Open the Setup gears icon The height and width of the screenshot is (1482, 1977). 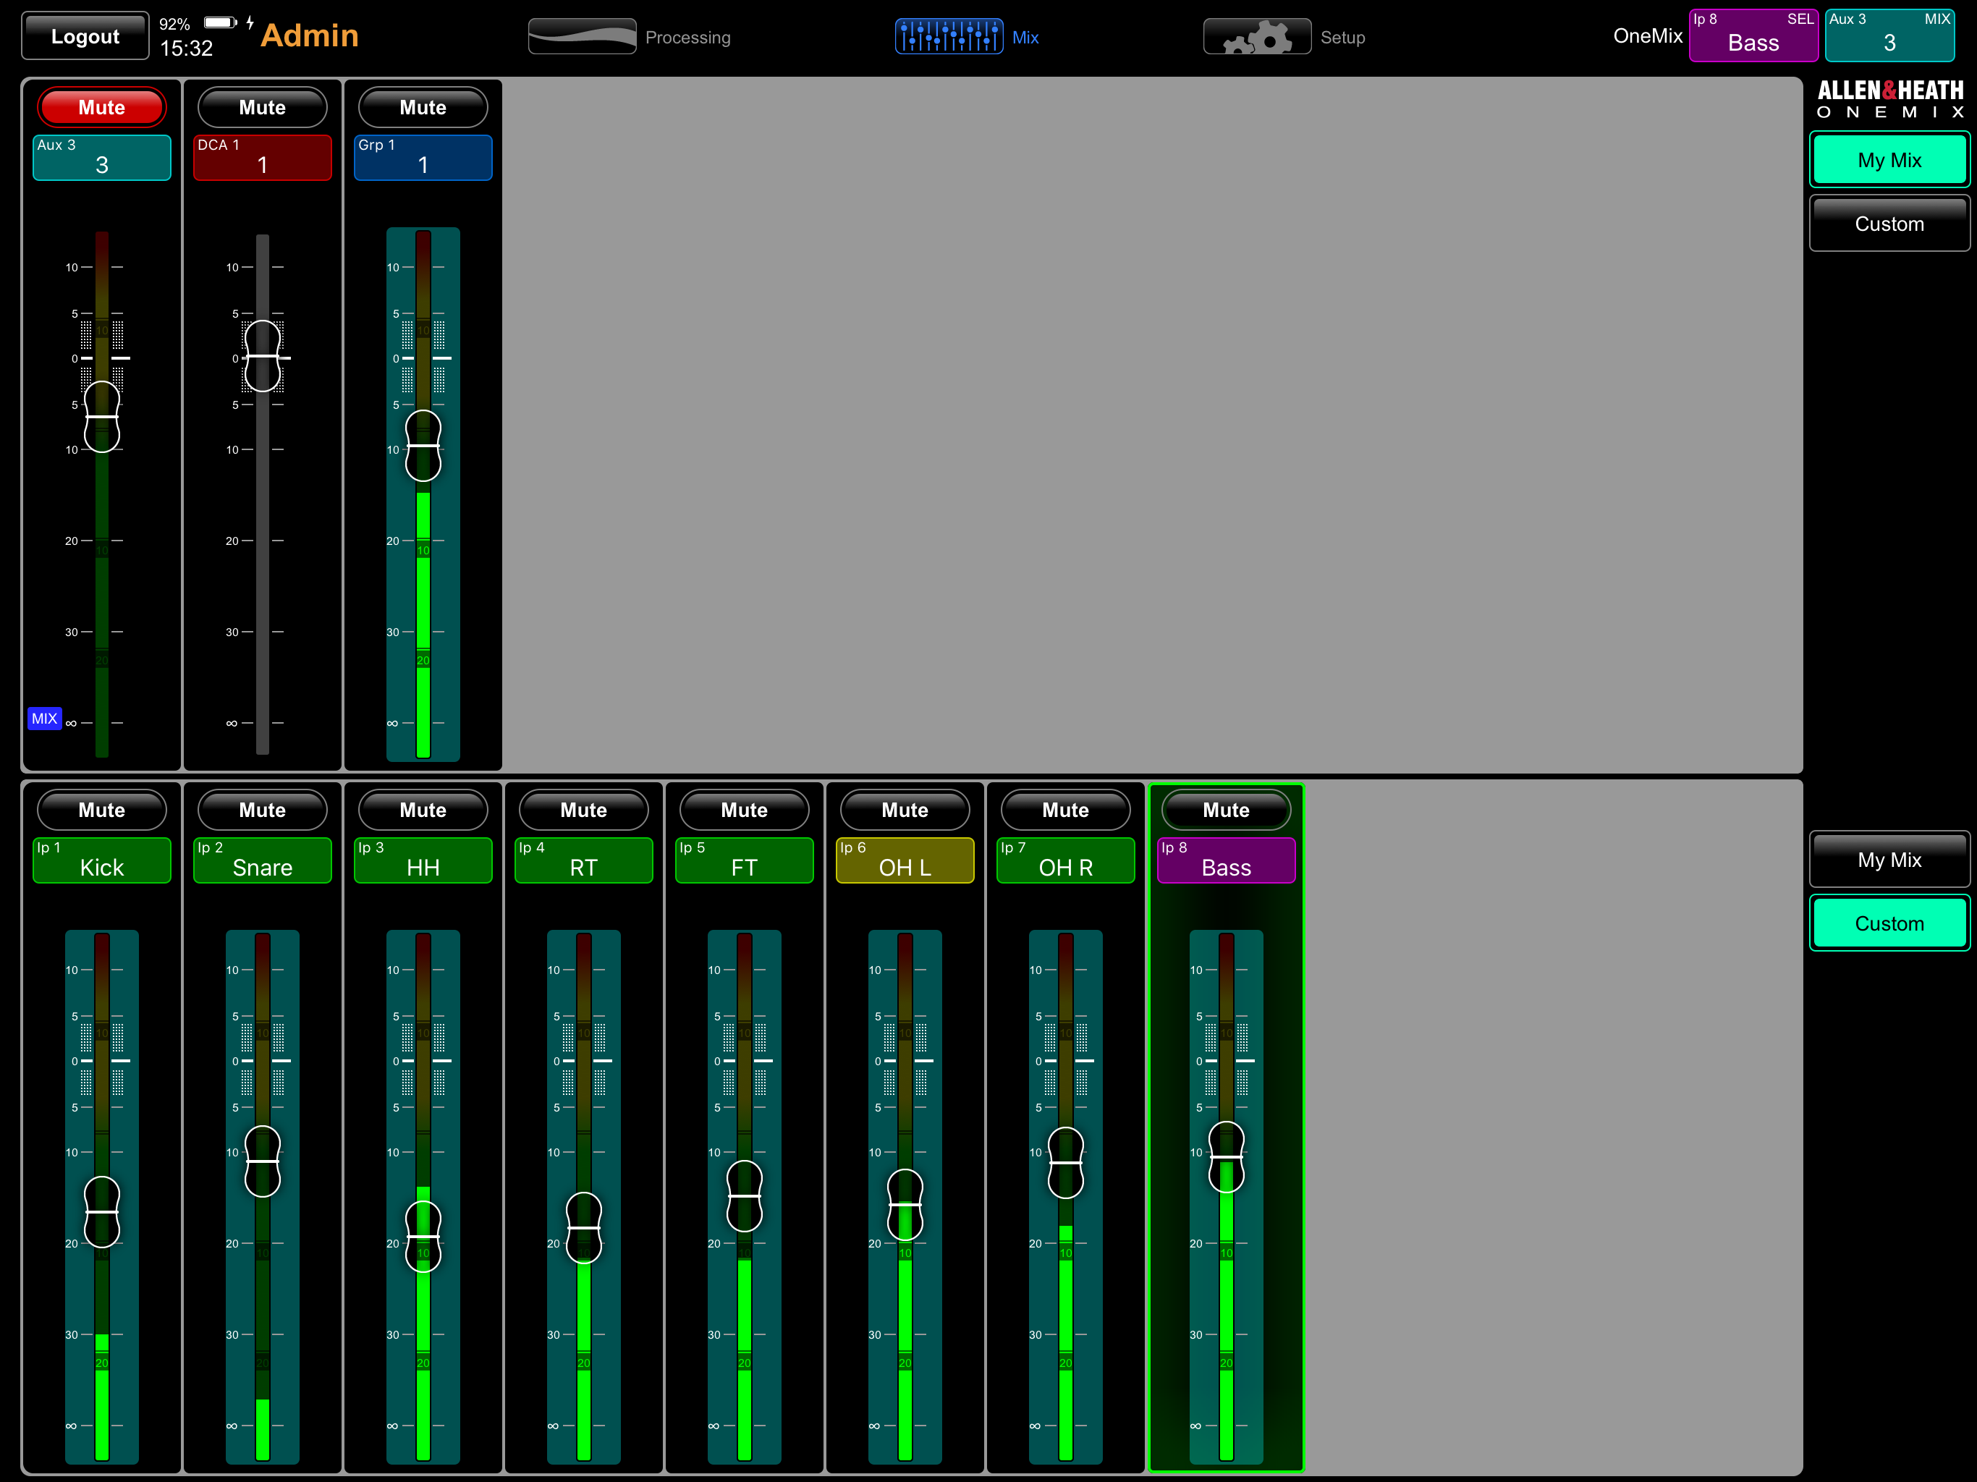1256,37
